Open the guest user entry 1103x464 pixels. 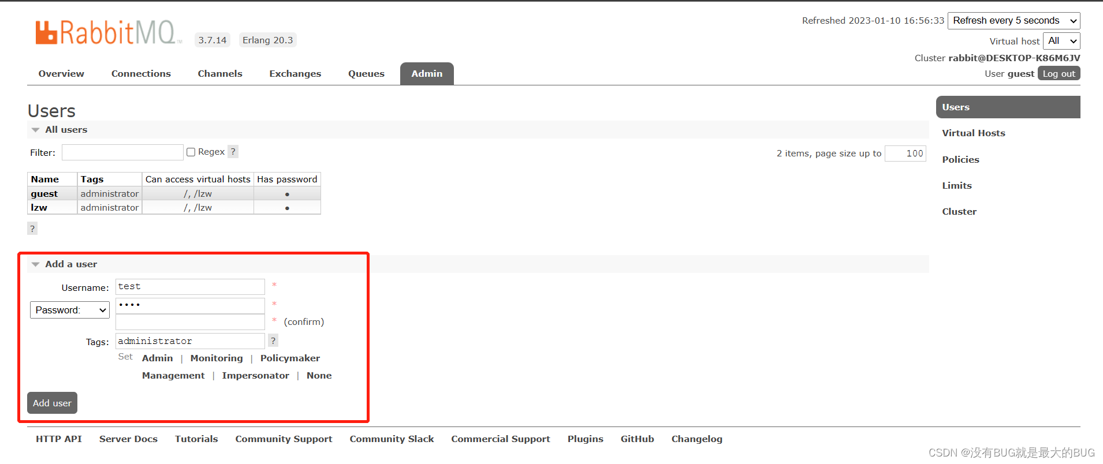coord(44,194)
